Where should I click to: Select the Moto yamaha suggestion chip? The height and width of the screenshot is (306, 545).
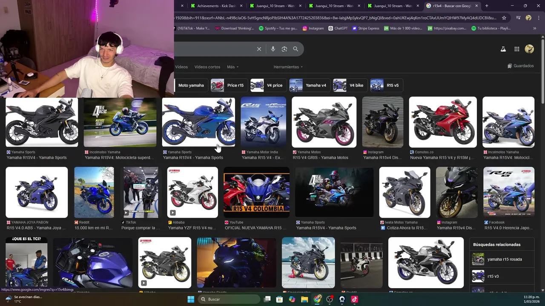(191, 85)
